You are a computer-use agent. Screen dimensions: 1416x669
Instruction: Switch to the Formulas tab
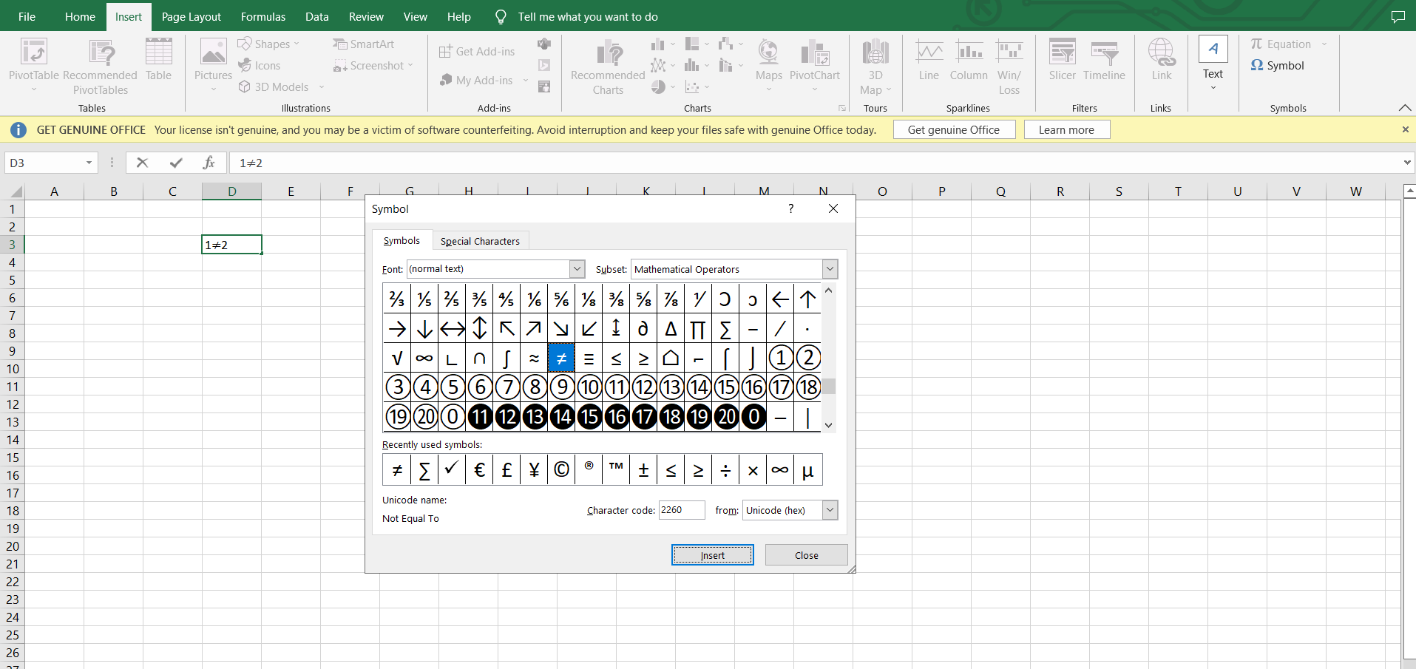(x=263, y=16)
